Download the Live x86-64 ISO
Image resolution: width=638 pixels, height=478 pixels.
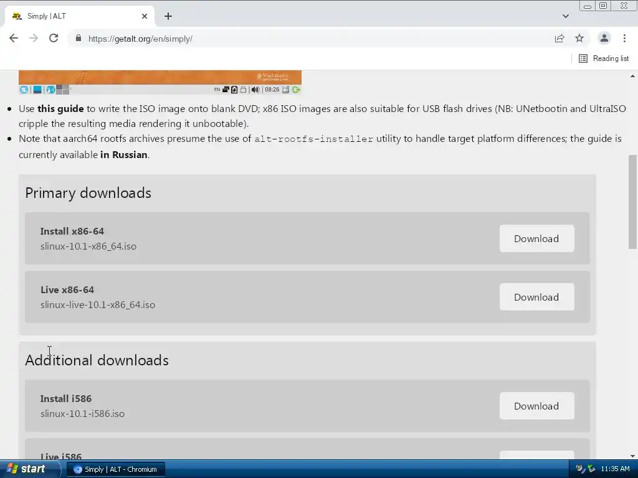pyautogui.click(x=536, y=297)
